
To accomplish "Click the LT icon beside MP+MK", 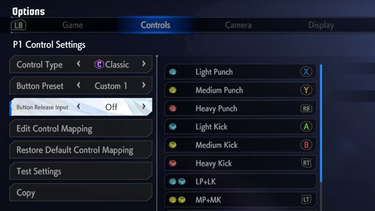I will click(x=306, y=200).
